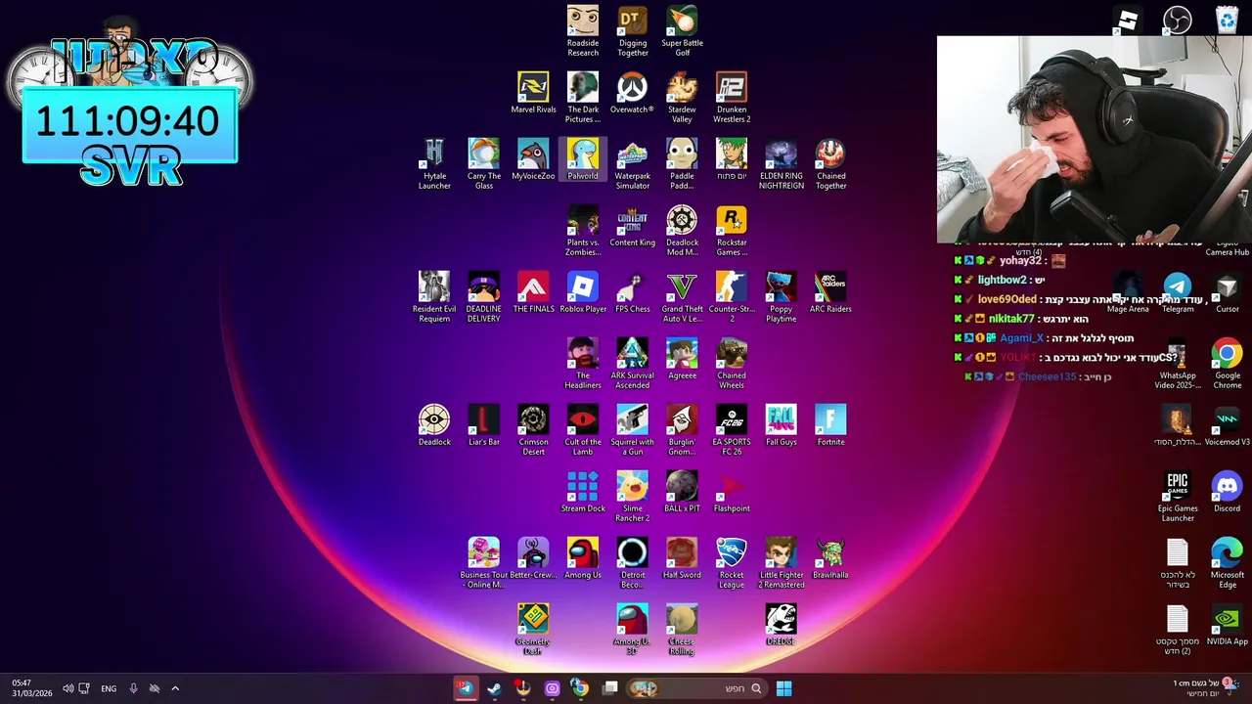Open the Cursor app desktop icon

click(1227, 292)
